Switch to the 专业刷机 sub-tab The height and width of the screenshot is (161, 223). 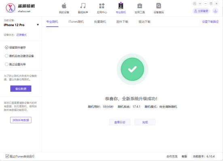(x=52, y=22)
